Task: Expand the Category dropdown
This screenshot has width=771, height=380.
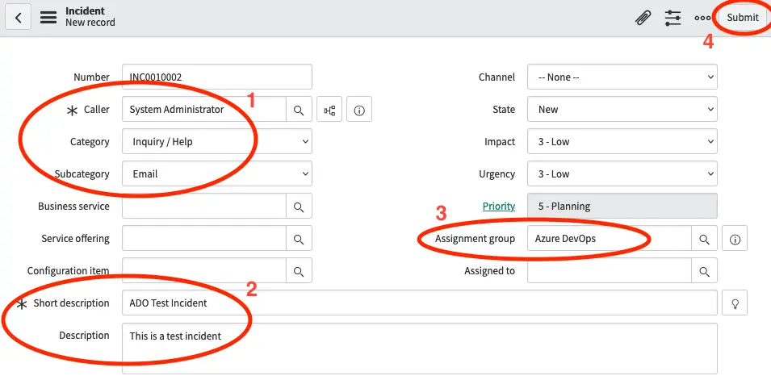Action: 216,142
